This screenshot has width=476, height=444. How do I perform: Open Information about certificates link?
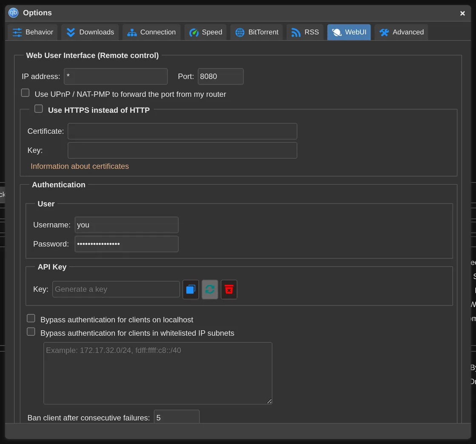pyautogui.click(x=80, y=166)
